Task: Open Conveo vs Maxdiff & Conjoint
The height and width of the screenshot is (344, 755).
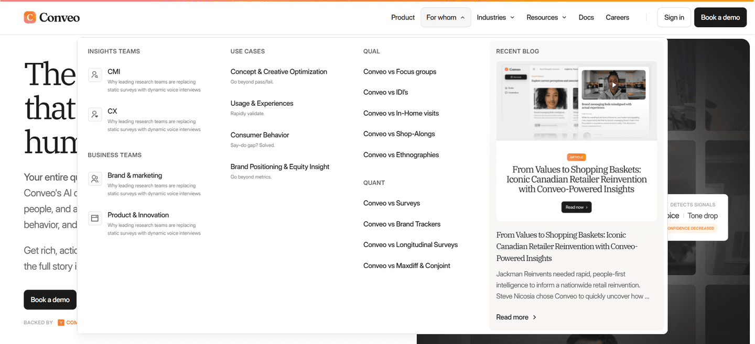Action: pyautogui.click(x=407, y=266)
